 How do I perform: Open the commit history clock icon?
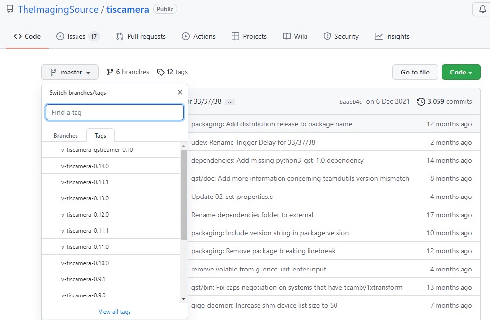click(x=421, y=102)
